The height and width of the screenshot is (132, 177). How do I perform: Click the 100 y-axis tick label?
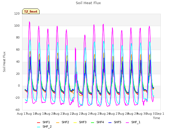click(x=17, y=26)
